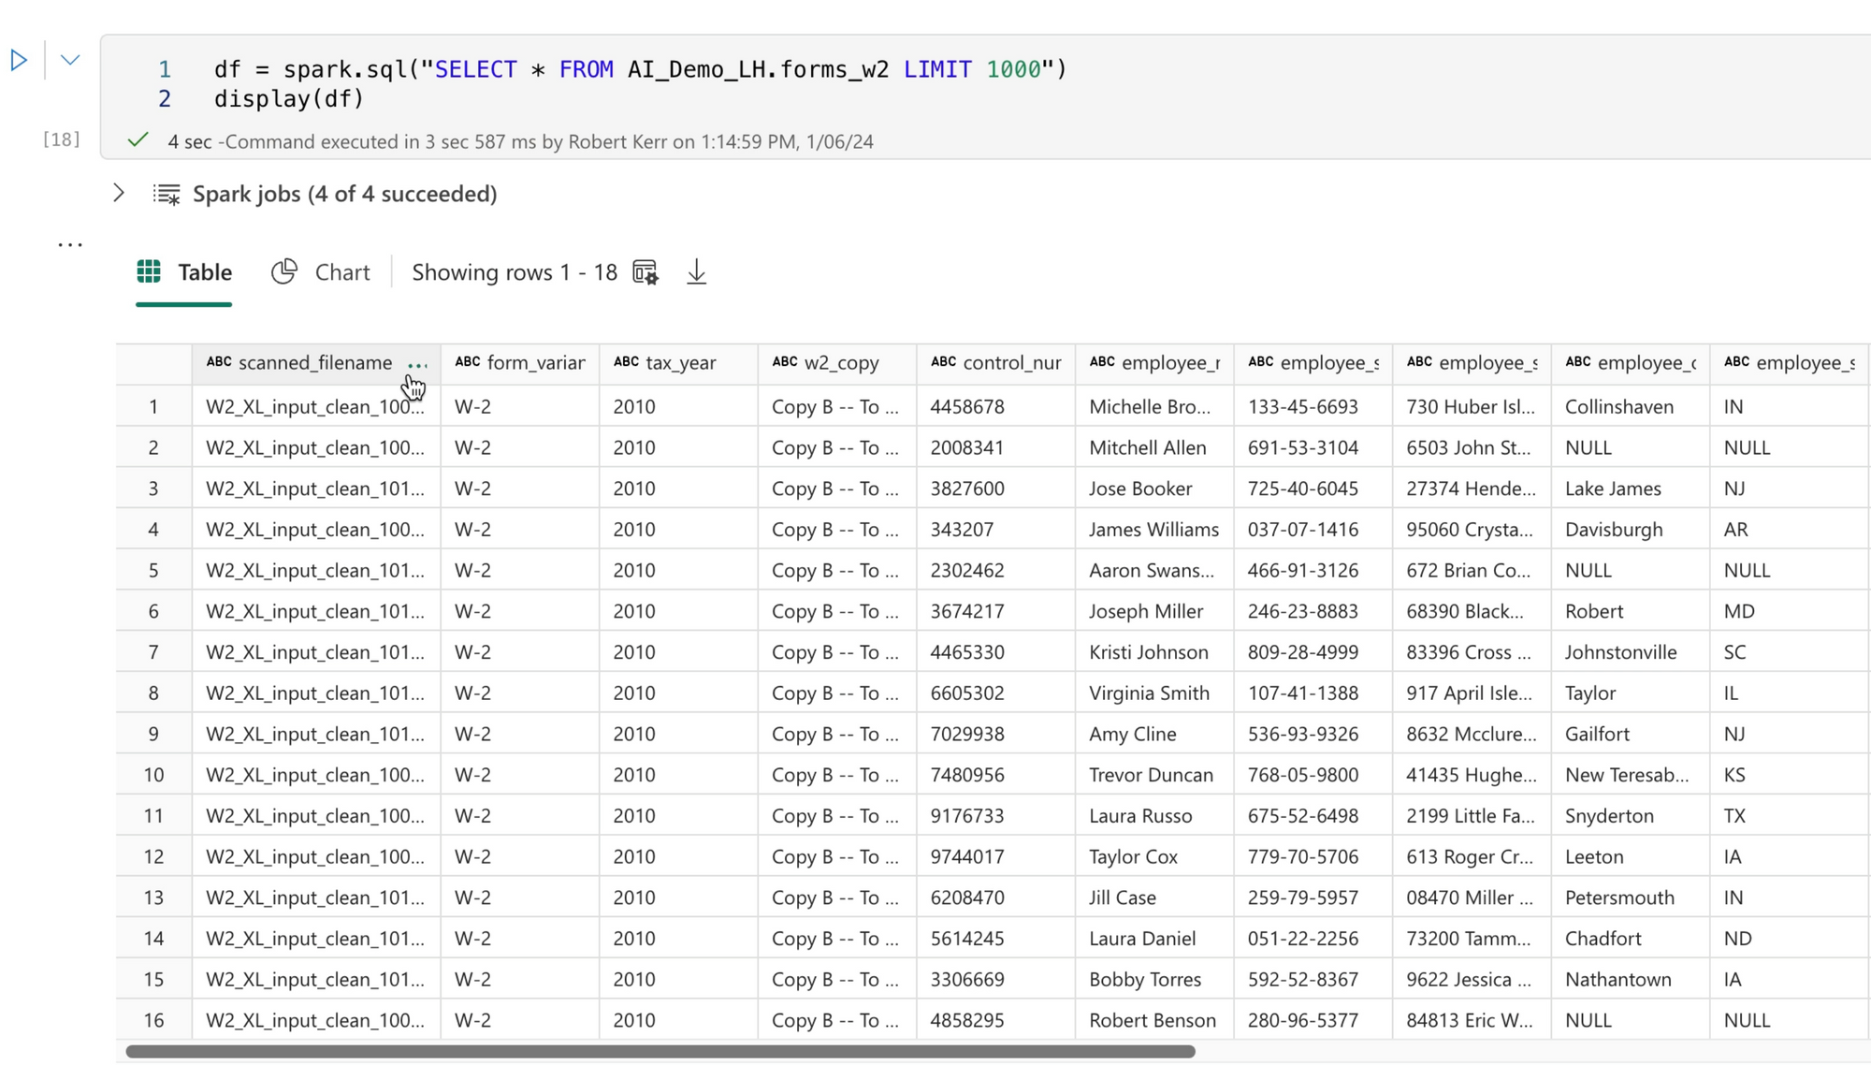Click the command executed success checkmark
Image resolution: width=1871 pixels, height=1065 pixels.
tap(138, 140)
